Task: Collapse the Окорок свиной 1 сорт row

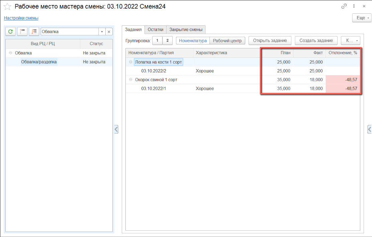Action: pyautogui.click(x=130, y=80)
